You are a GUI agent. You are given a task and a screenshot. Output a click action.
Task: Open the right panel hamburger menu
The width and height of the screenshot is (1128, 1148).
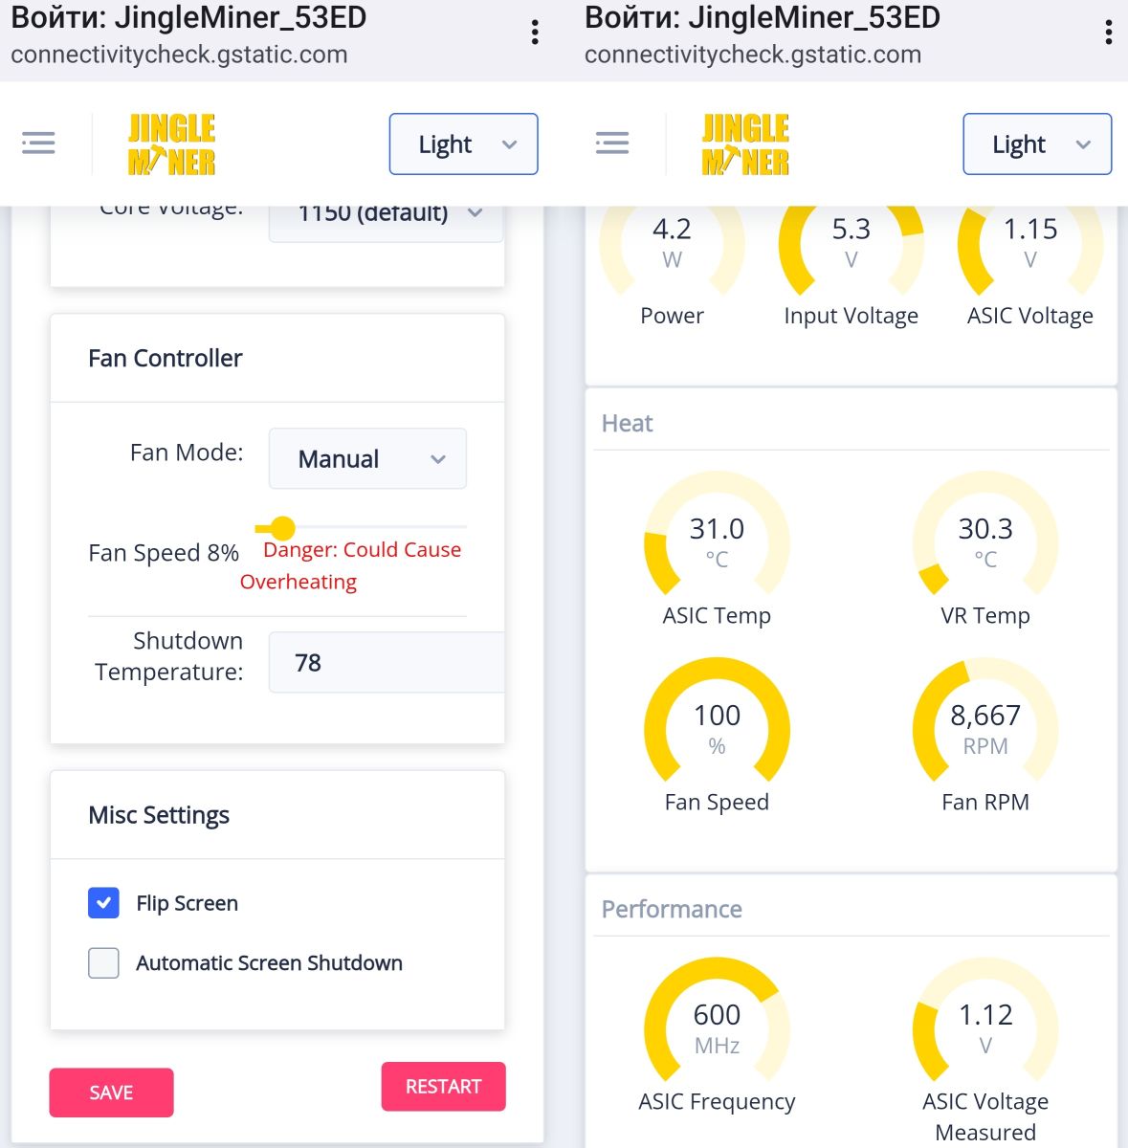tap(612, 143)
